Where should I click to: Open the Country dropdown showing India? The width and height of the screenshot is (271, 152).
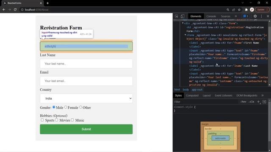(x=86, y=98)
